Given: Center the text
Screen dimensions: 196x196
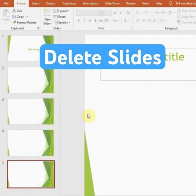Looking at the screenshot, I should pyautogui.click(x=143, y=20).
